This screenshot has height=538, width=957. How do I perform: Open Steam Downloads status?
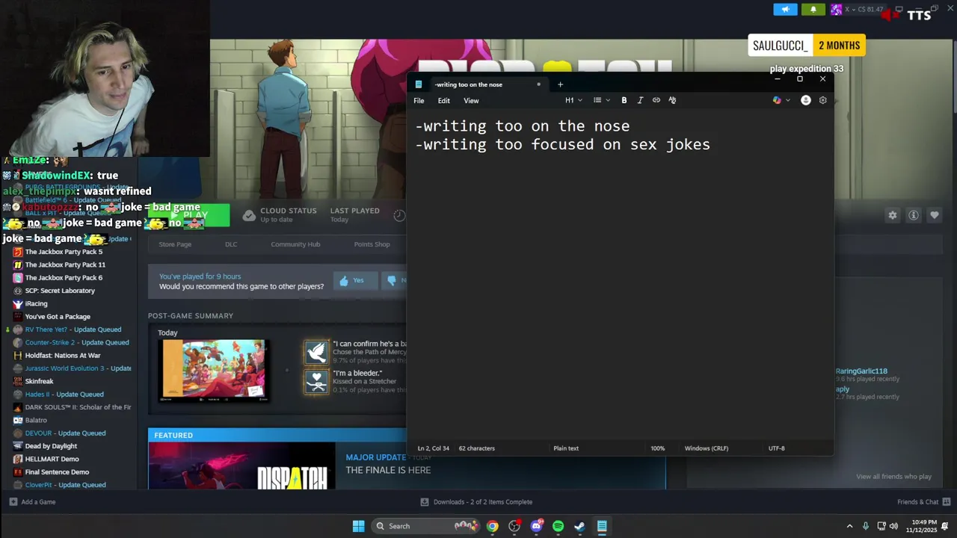[476, 502]
